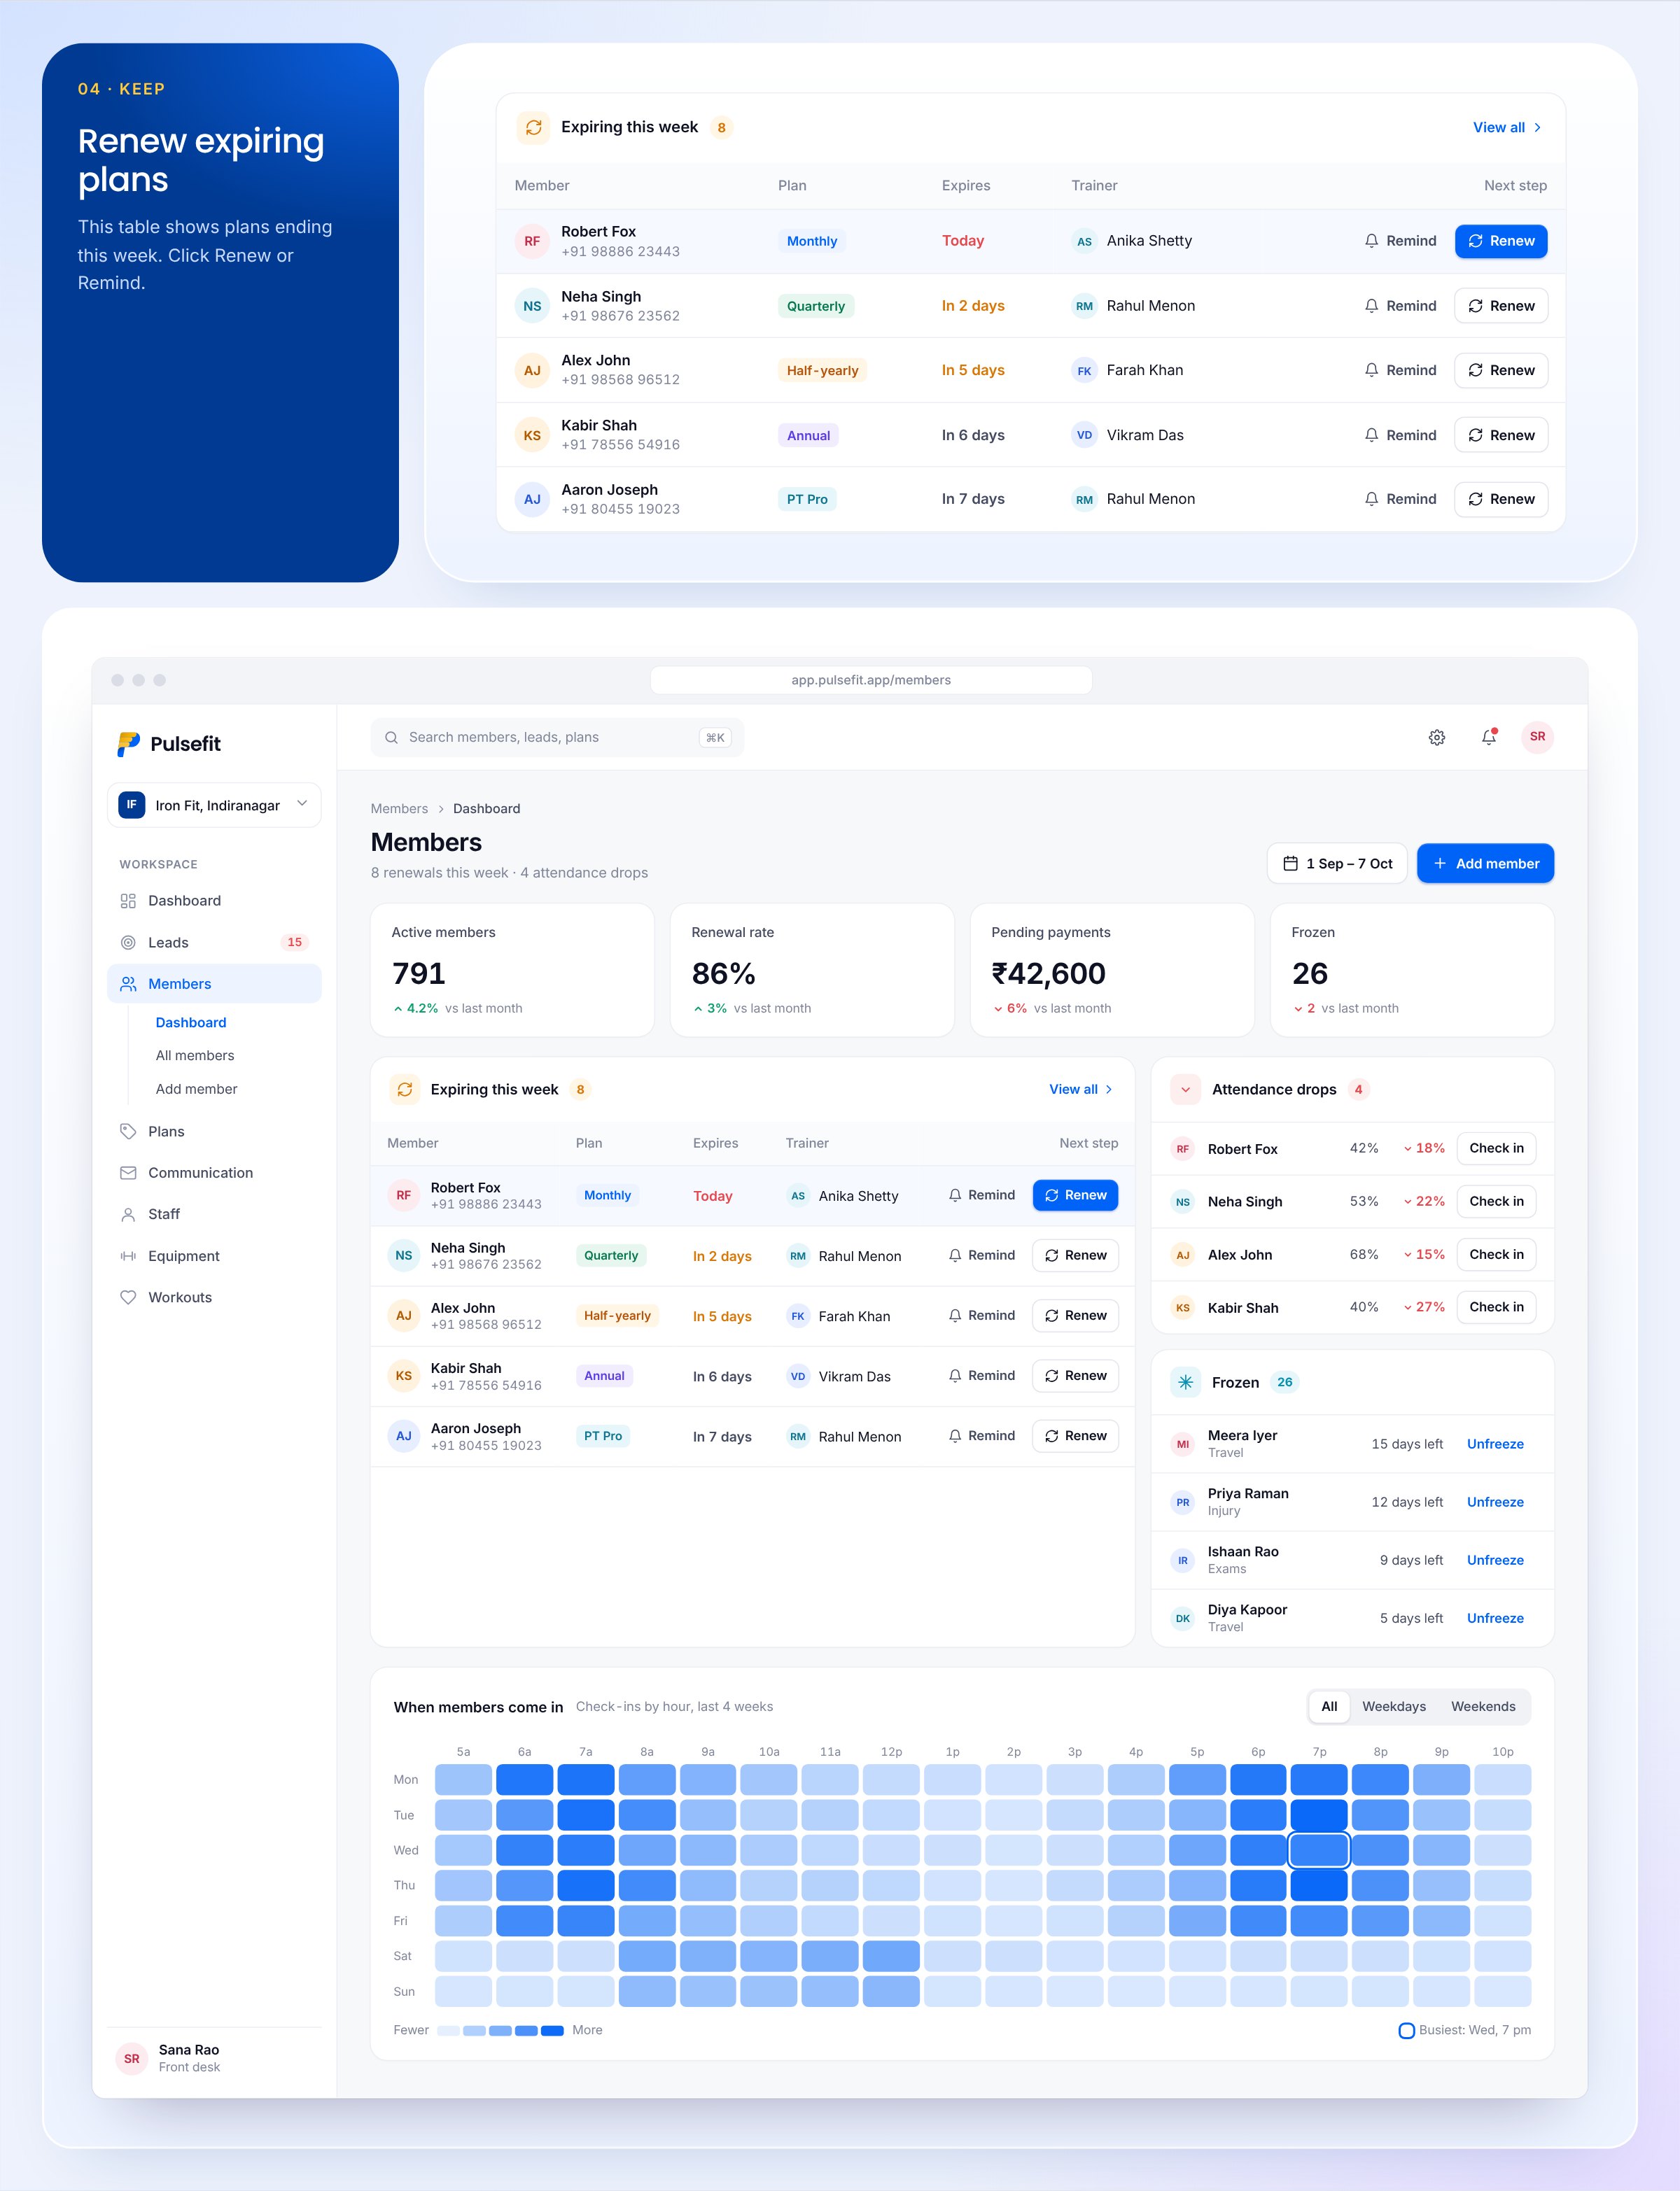The width and height of the screenshot is (1680, 2191).
Task: Click the Add member button
Action: point(1485,864)
